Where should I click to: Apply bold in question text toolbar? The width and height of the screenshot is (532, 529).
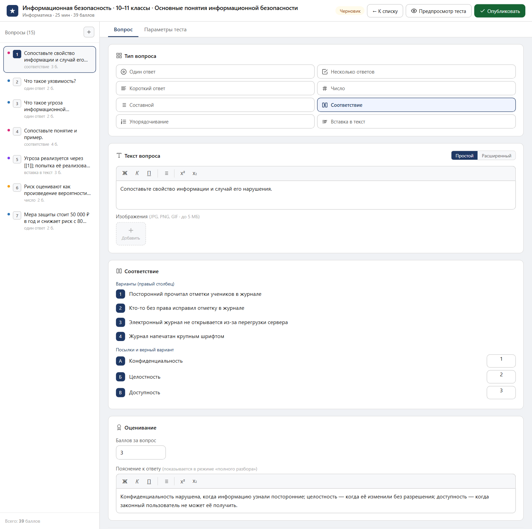point(125,173)
